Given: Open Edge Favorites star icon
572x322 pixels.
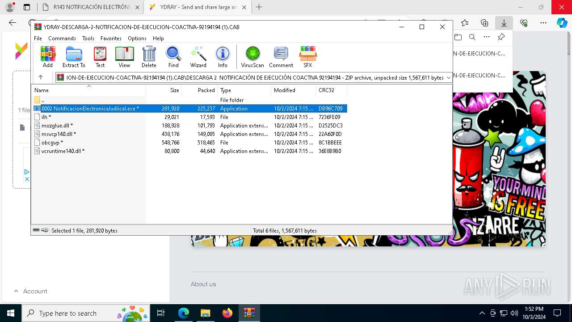Looking at the screenshot, I should click(465, 23).
